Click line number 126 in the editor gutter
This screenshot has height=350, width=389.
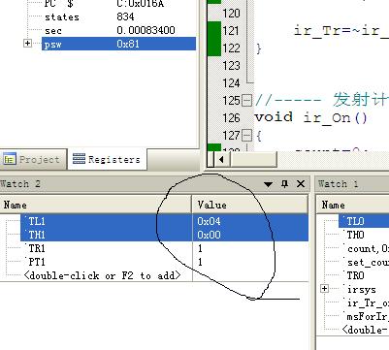point(231,118)
